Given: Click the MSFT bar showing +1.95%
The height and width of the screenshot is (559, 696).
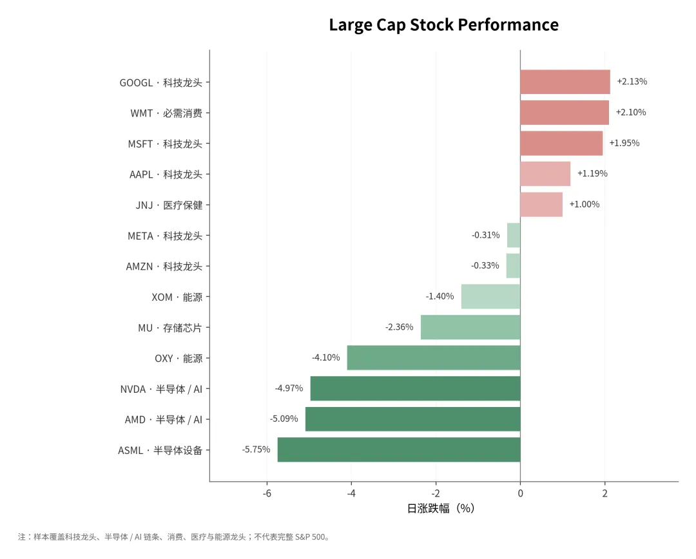Looking at the screenshot, I should point(561,144).
